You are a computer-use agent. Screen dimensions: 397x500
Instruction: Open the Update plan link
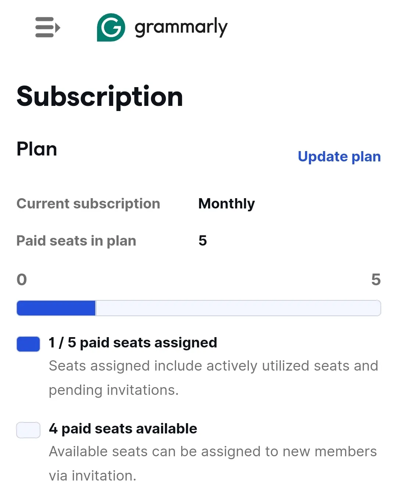339,157
